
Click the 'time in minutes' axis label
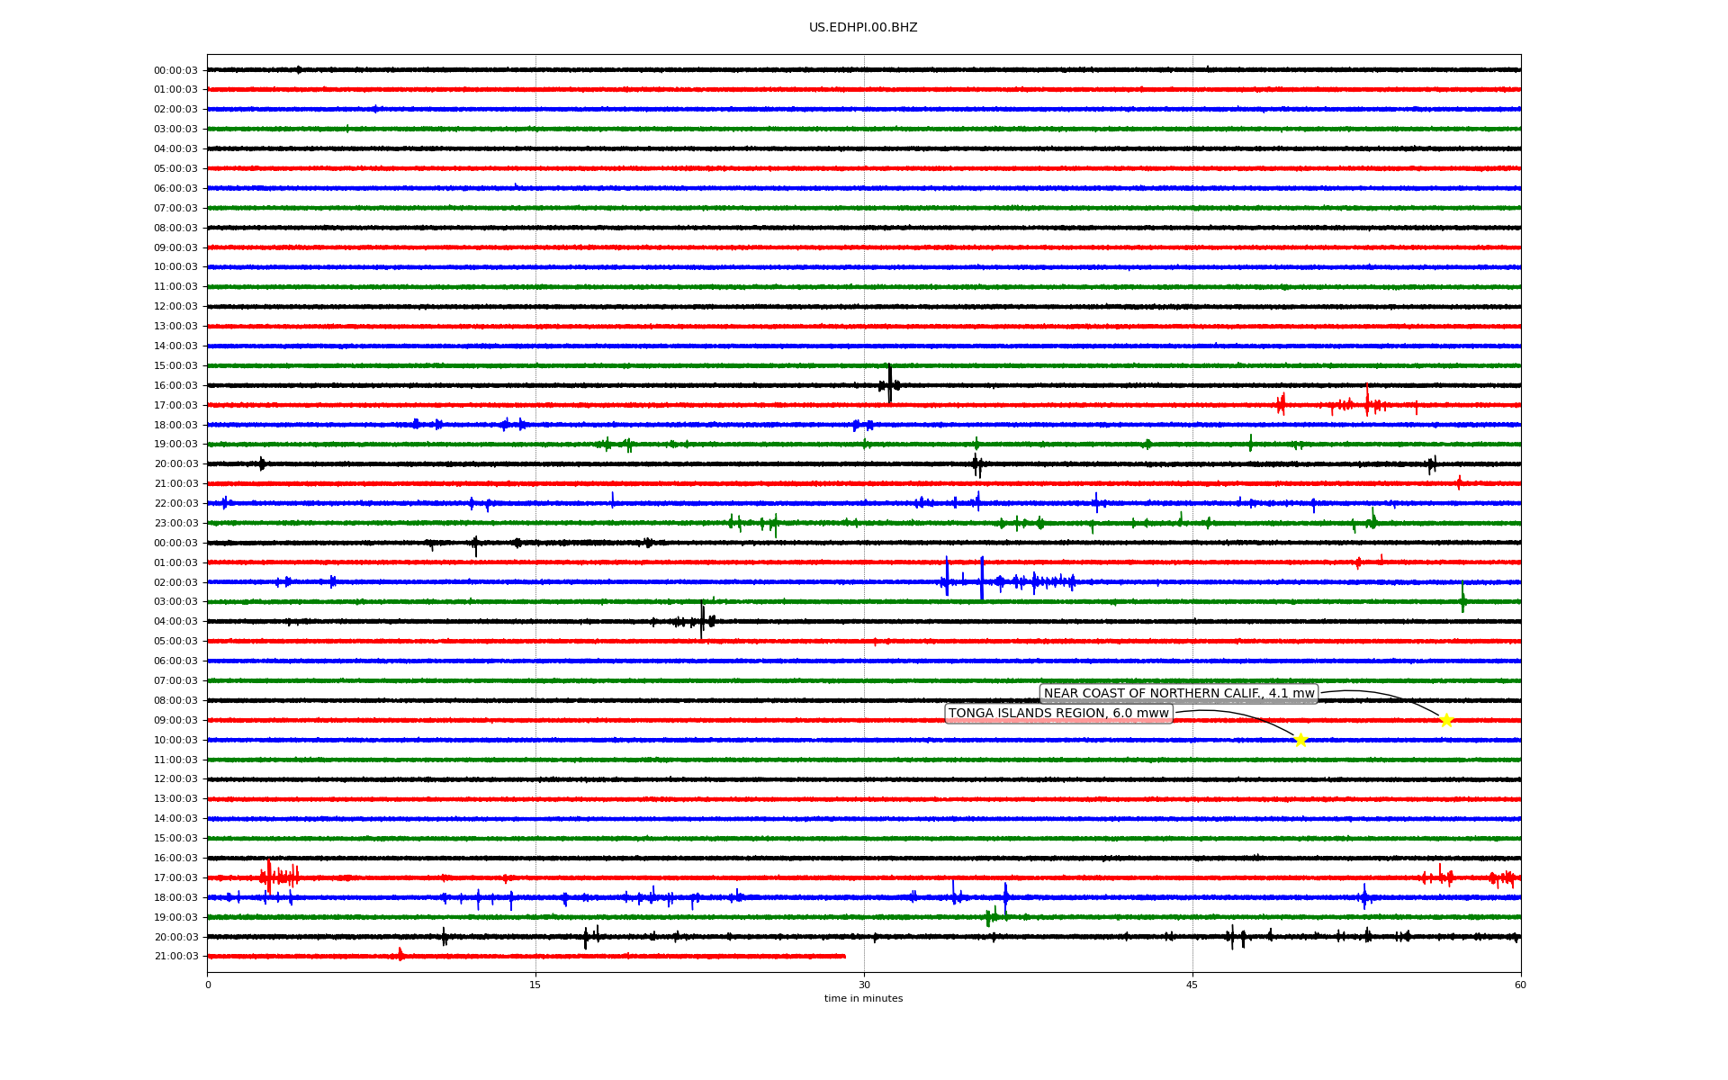(x=863, y=998)
